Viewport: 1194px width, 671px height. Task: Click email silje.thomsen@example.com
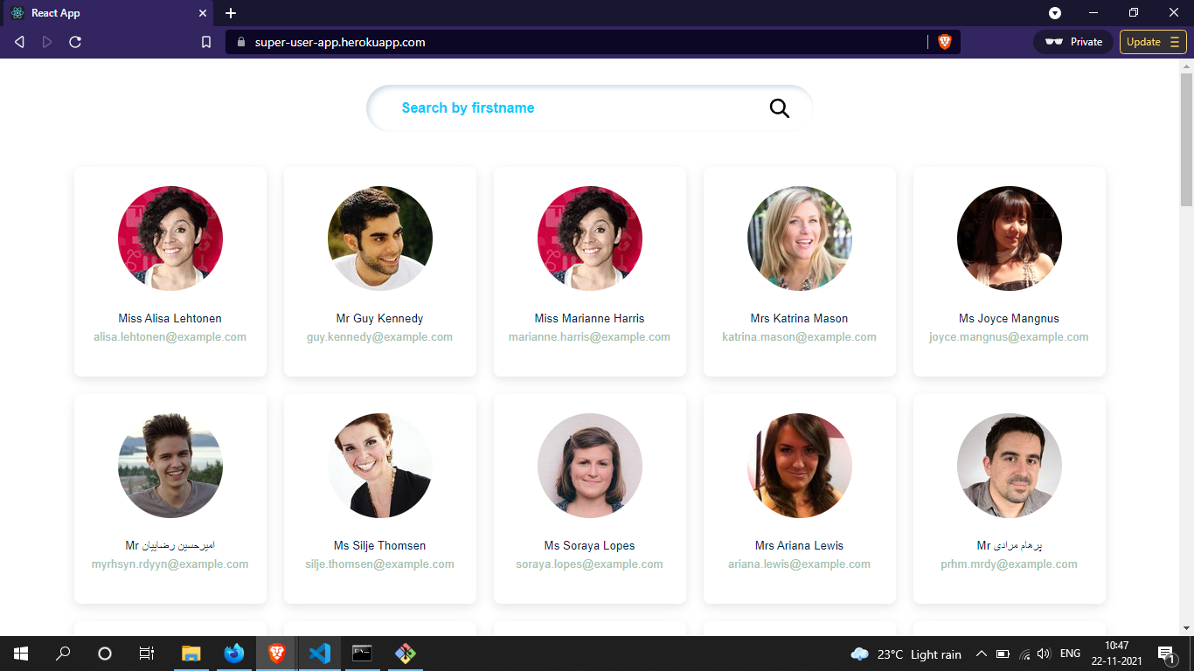pos(380,564)
